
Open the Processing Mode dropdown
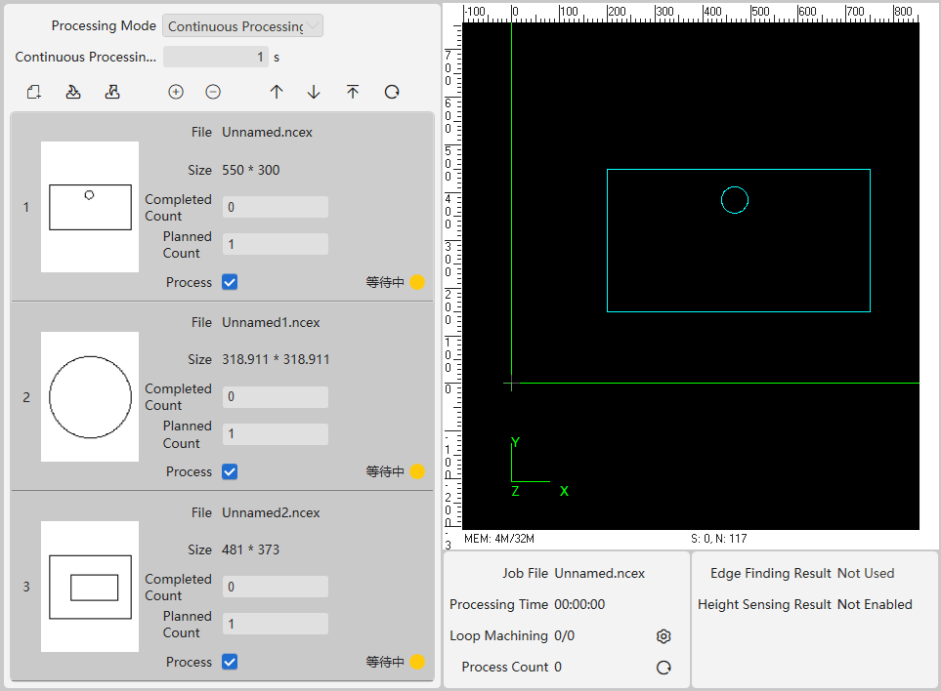click(243, 26)
